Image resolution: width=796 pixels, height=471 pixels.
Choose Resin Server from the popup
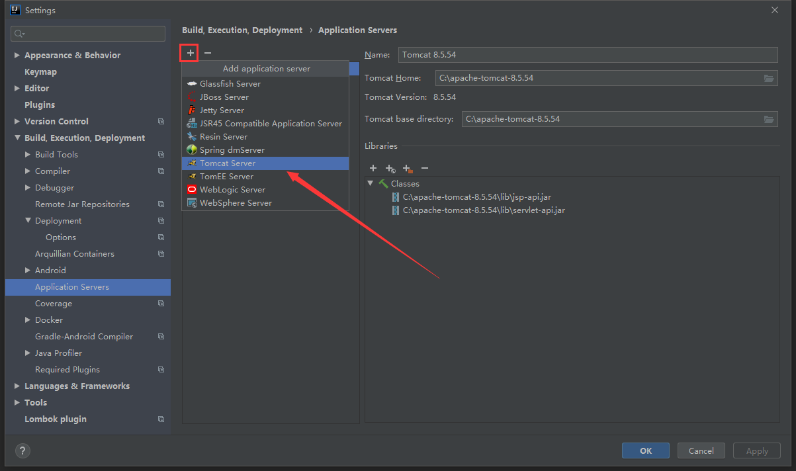[265, 137]
